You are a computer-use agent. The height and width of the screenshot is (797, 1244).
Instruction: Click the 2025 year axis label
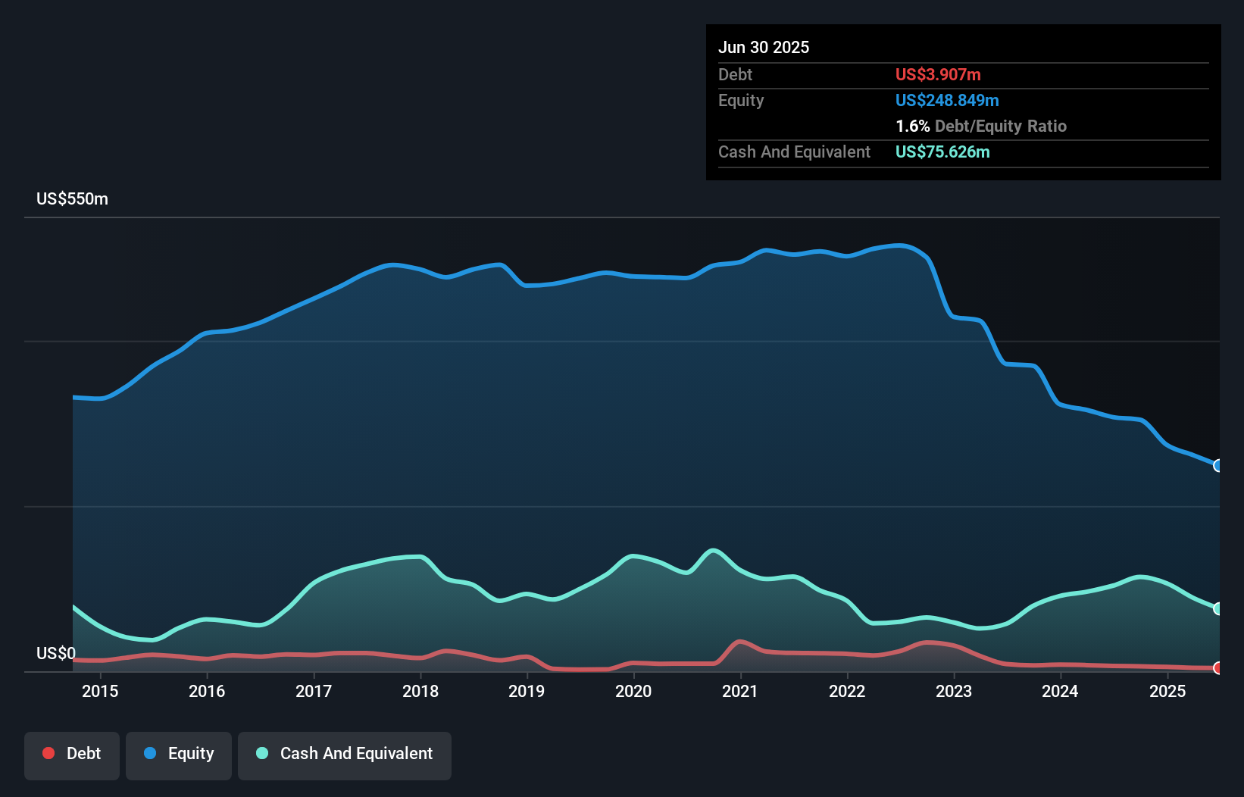pos(1167,691)
